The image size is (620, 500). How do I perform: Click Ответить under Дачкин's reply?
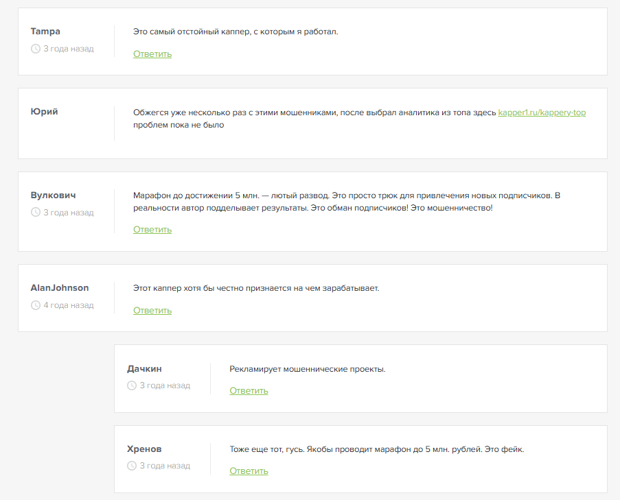point(249,391)
